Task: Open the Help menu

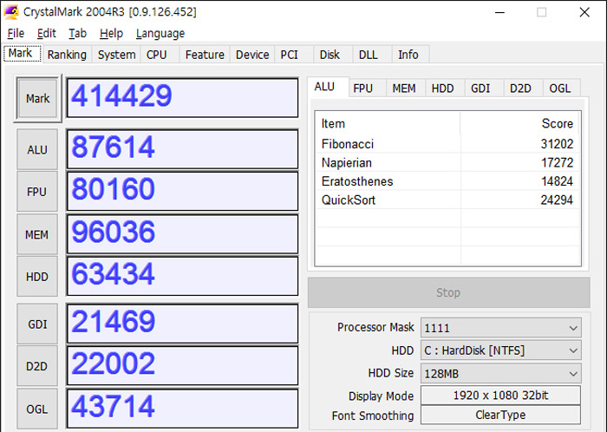Action: [111, 33]
